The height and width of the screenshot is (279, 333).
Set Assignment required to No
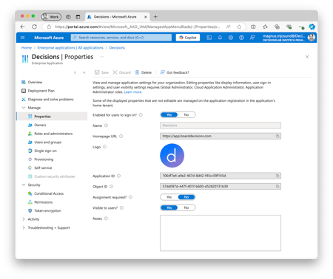[x=186, y=197]
